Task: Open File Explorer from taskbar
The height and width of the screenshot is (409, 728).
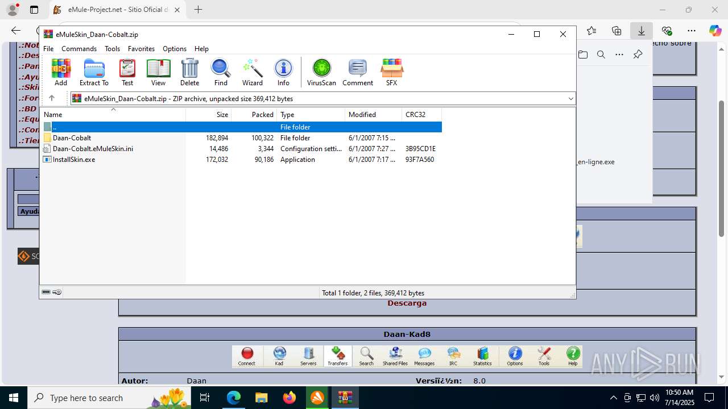Action: [x=261, y=398]
